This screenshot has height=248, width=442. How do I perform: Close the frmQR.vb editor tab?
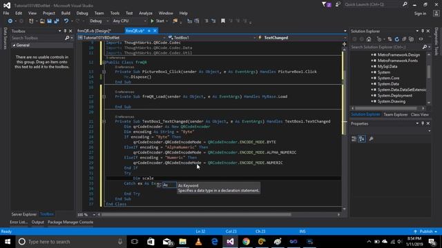tap(155, 31)
